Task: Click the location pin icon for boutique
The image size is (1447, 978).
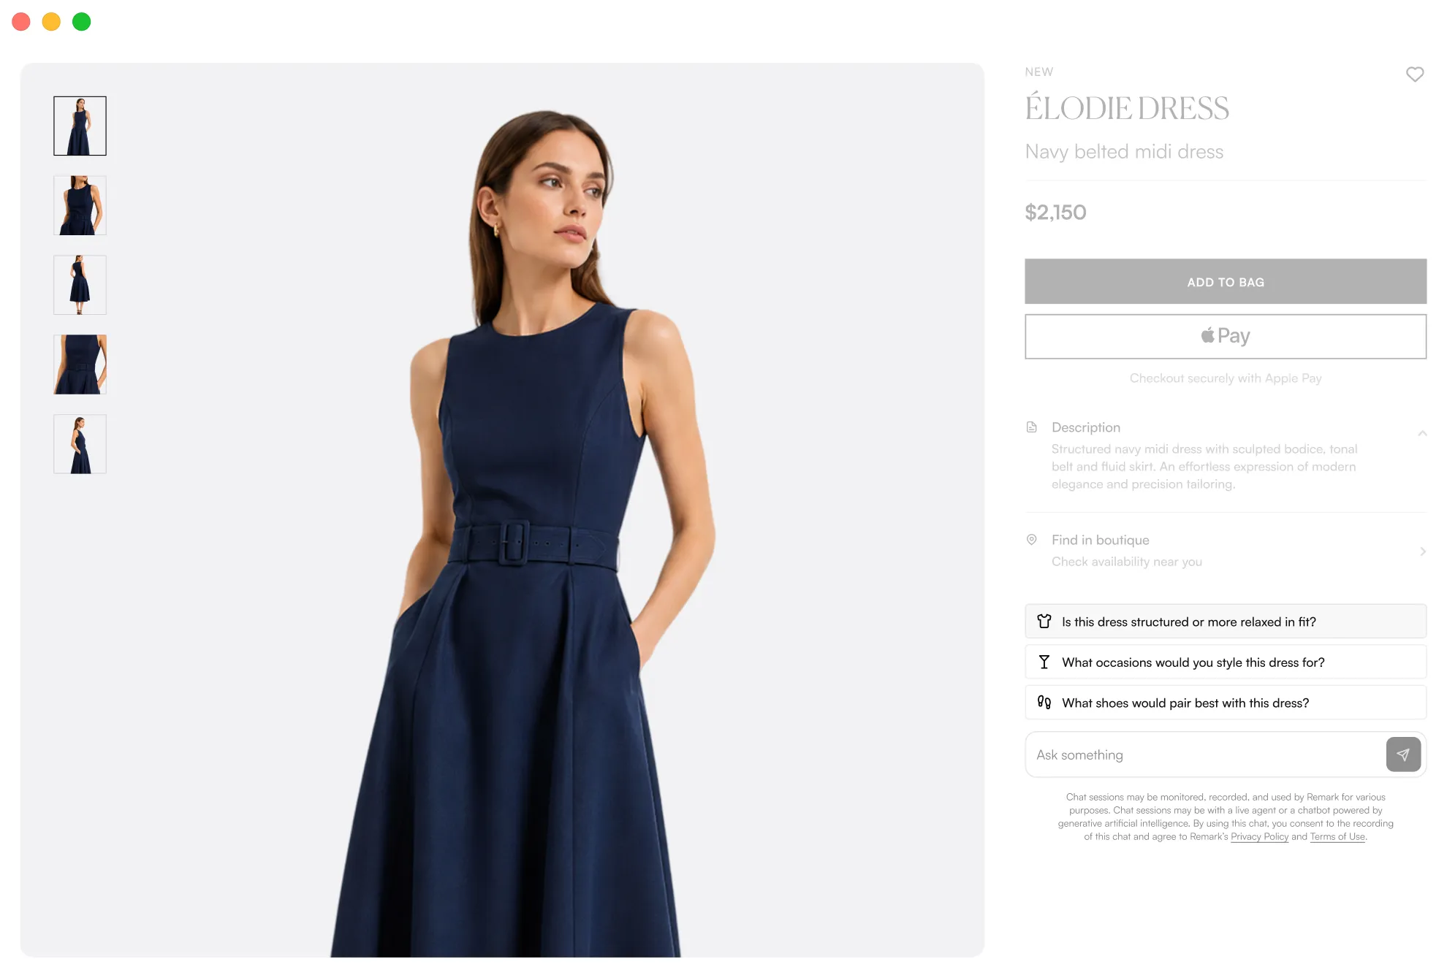Action: tap(1032, 540)
